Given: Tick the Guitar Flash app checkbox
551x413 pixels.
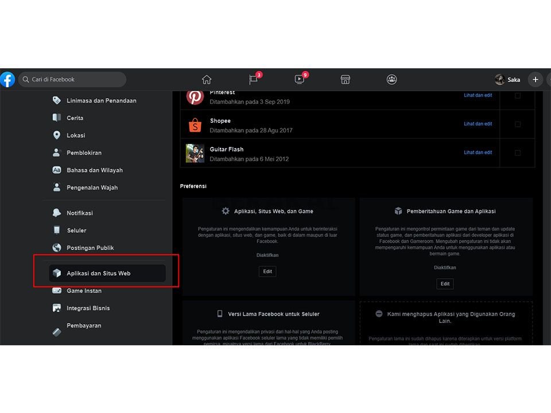Looking at the screenshot, I should [x=517, y=153].
